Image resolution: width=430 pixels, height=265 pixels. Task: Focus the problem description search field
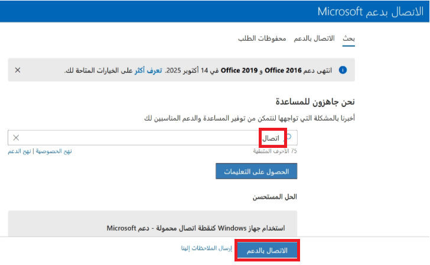[x=152, y=138]
